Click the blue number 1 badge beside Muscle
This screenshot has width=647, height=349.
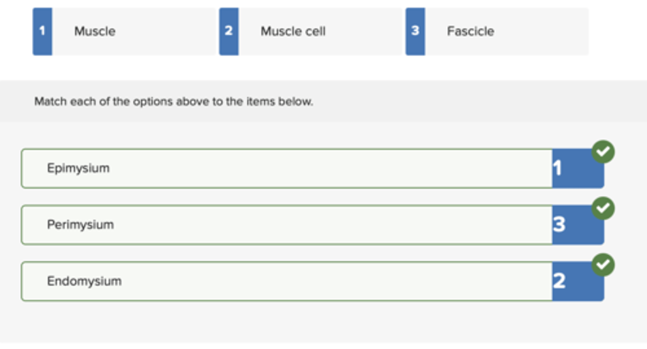tap(42, 31)
